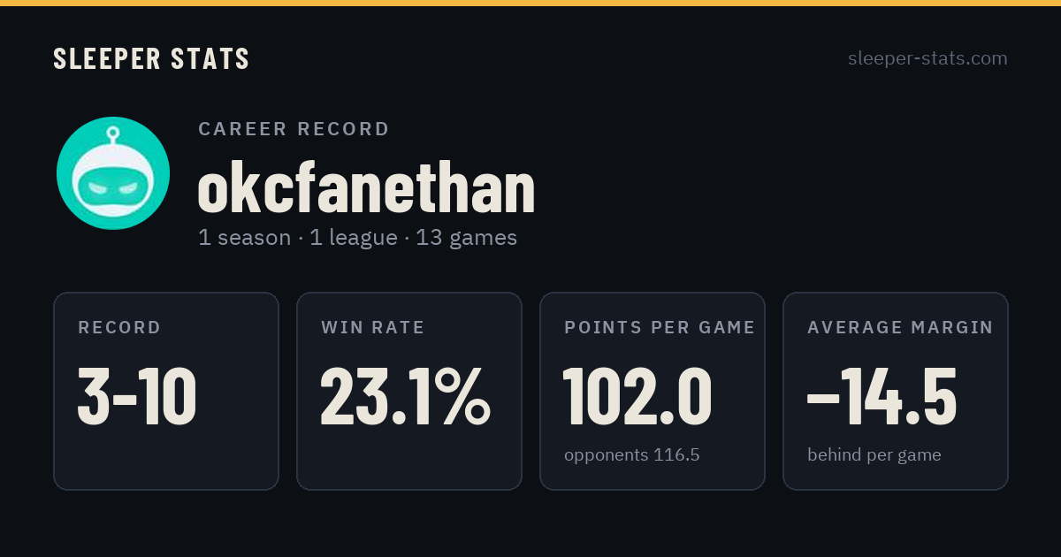Click the 23.1% win rate value
This screenshot has height=557, width=1061.
point(405,396)
